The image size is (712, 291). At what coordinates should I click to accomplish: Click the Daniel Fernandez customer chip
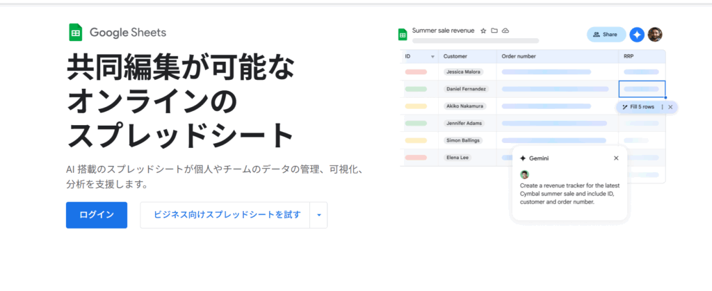(x=466, y=89)
